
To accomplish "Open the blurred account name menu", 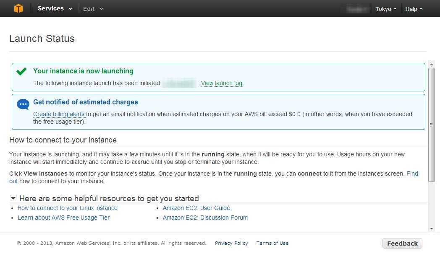I will (x=358, y=9).
